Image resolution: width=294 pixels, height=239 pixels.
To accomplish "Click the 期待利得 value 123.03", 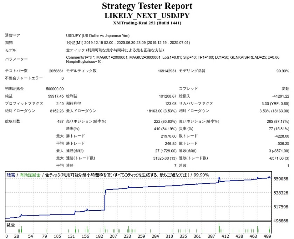I will 171,103.
